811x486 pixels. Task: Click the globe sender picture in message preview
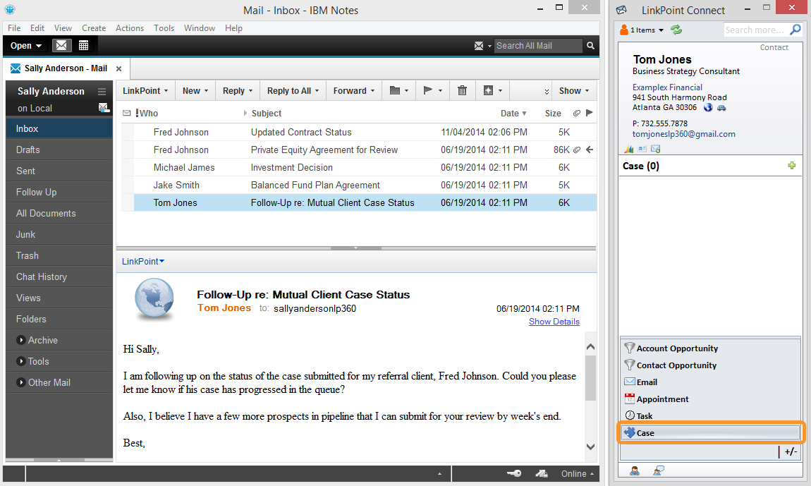coord(154,298)
